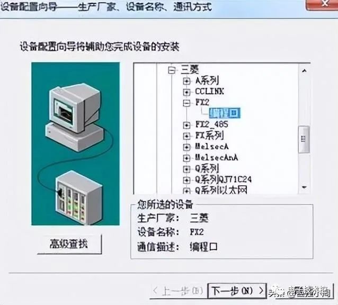The height and width of the screenshot is (305, 338).
Task: Expand the FX系列 tree node
Action: tap(186, 136)
